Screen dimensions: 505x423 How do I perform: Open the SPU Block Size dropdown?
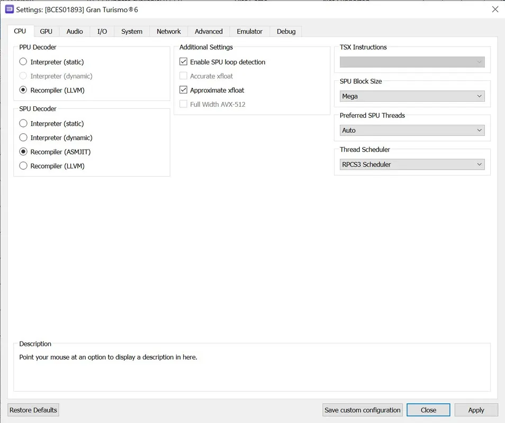pyautogui.click(x=412, y=96)
